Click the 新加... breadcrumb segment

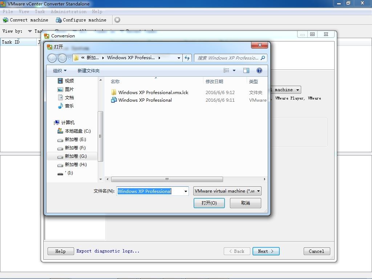coord(93,58)
